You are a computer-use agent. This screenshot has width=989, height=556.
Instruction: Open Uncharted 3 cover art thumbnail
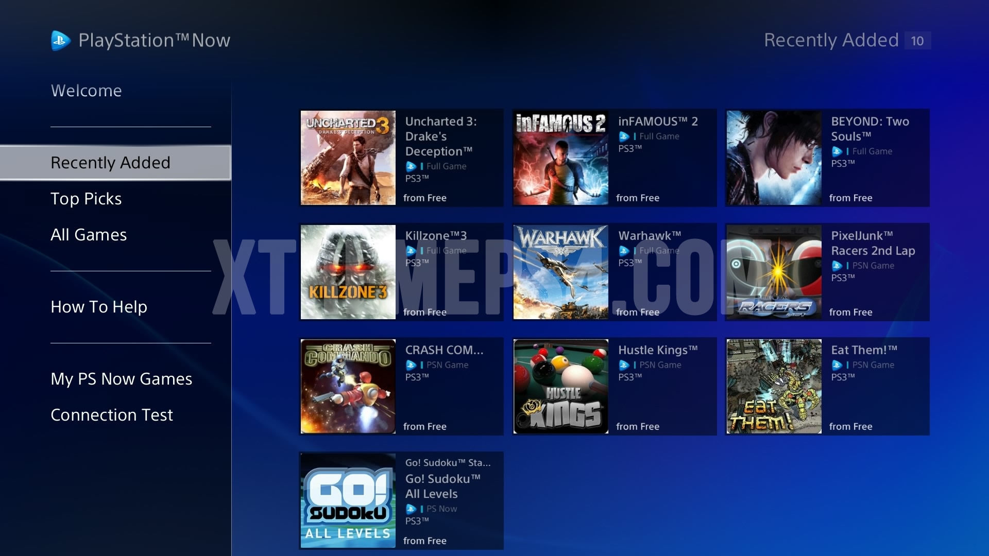(348, 158)
